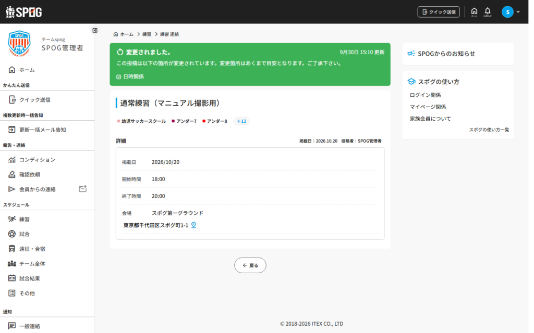
Task: Click the list icon for その他
Action: pyautogui.click(x=12, y=293)
